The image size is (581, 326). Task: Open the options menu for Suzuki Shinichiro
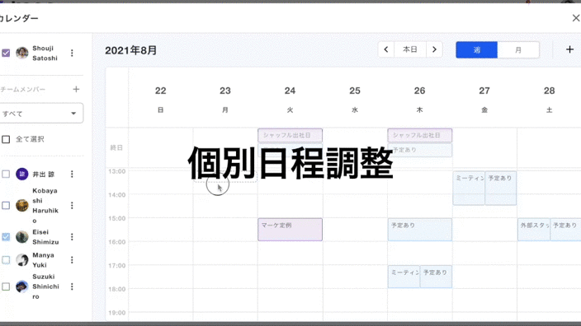(72, 286)
